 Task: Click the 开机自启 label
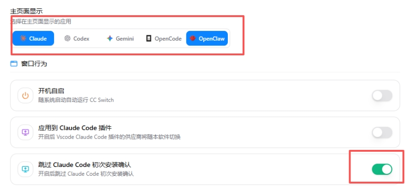tap(51, 91)
